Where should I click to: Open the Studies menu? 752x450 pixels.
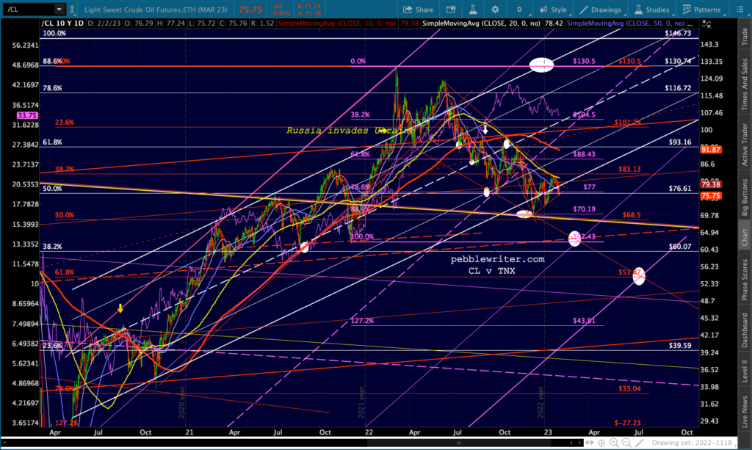pos(652,10)
